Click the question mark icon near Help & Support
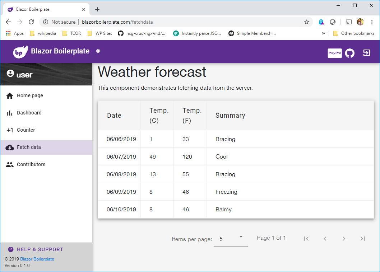 10,249
